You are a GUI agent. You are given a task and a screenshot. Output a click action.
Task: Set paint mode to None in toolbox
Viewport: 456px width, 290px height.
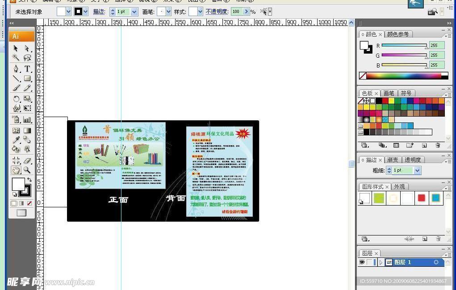[29, 203]
